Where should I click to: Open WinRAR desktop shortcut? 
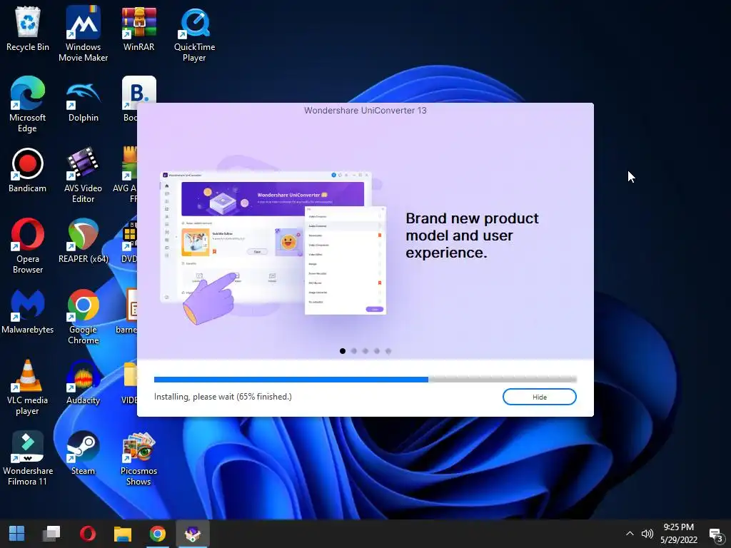pyautogui.click(x=138, y=29)
